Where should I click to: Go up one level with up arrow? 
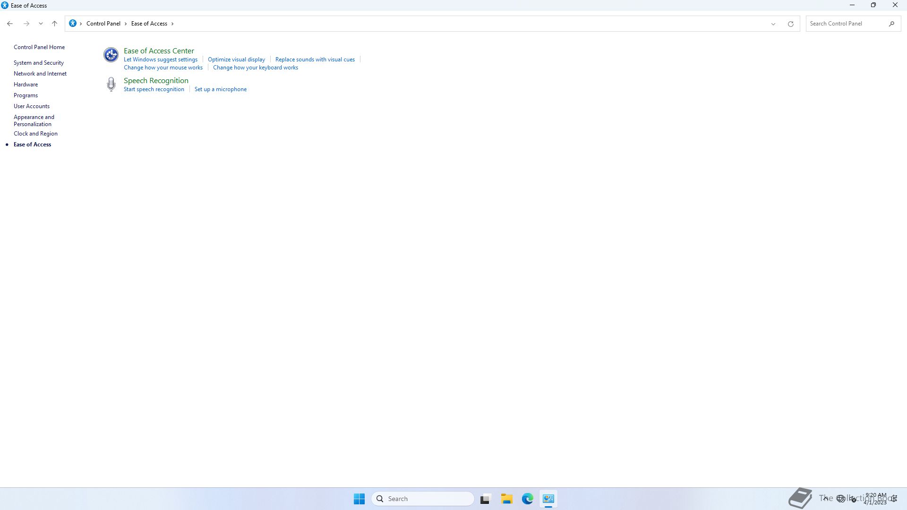[x=54, y=24]
